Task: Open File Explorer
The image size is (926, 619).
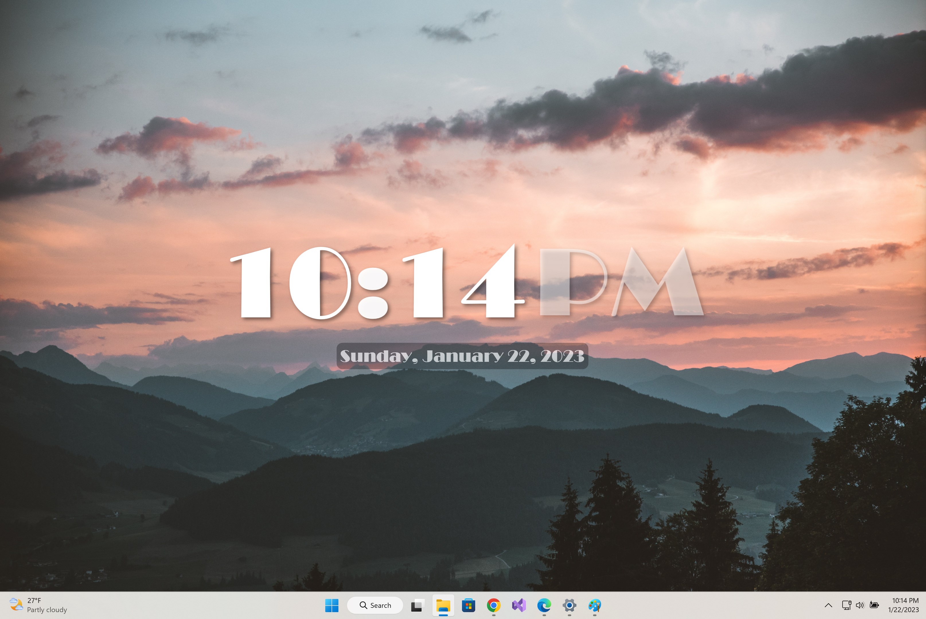Action: click(443, 605)
